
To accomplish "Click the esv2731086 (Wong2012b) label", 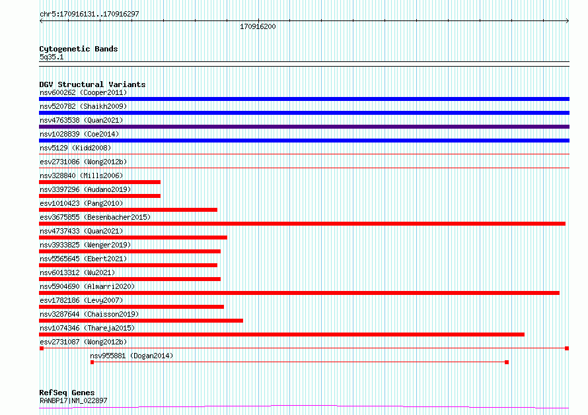I will [x=83, y=162].
